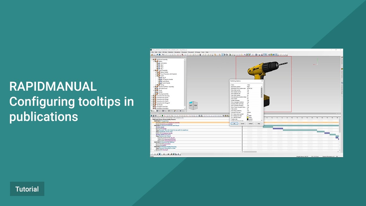Click the Pause button in playback bar

[157, 154]
